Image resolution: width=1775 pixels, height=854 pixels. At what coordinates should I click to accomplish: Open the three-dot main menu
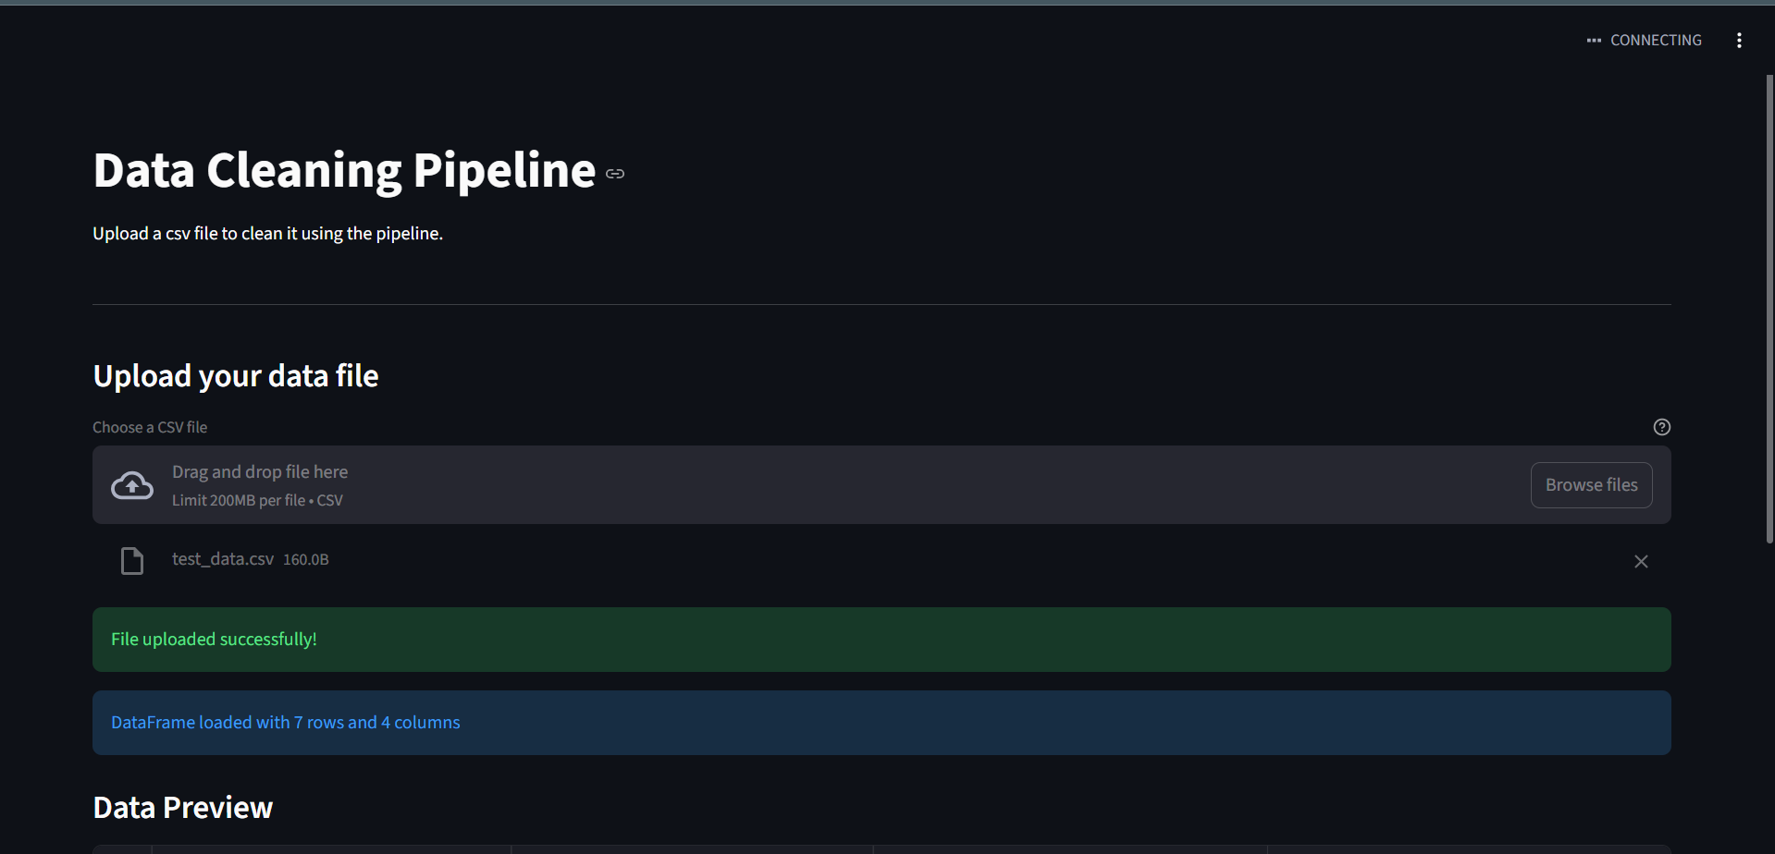click(x=1739, y=41)
